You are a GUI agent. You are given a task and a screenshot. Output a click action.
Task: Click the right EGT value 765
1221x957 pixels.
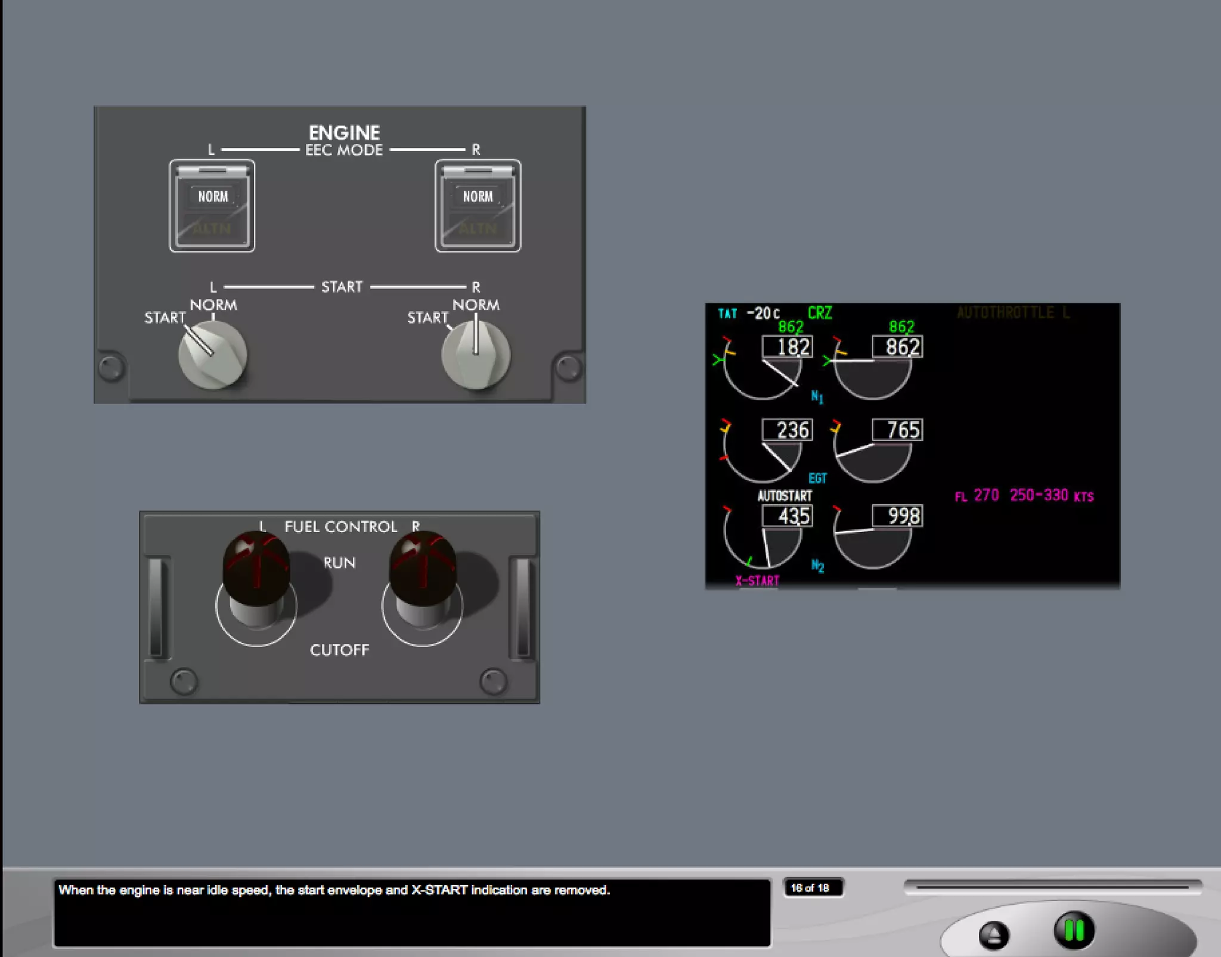(897, 430)
